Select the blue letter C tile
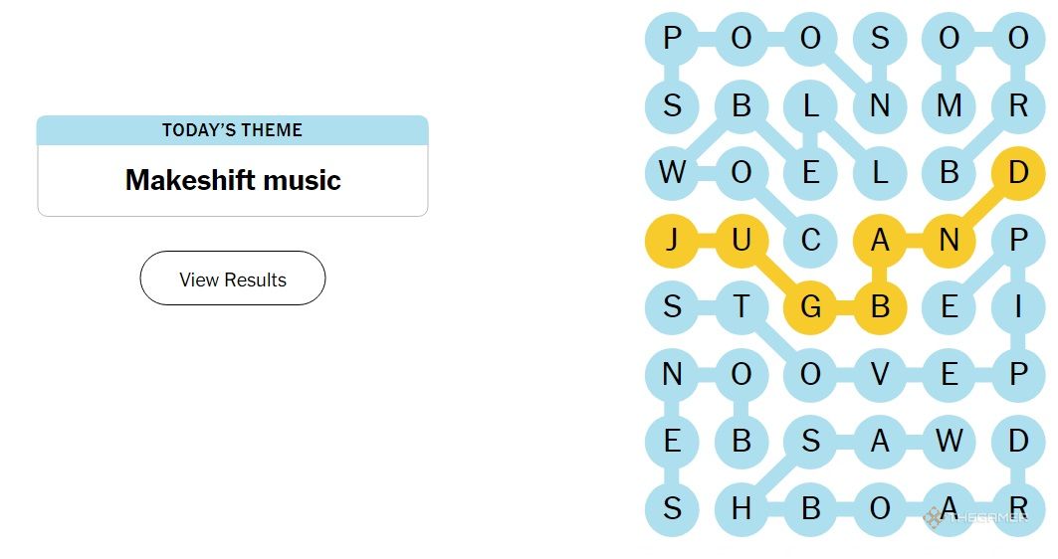This screenshot has height=559, width=1058. tap(810, 240)
